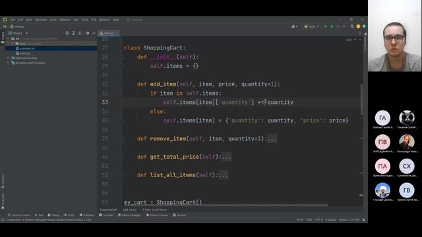Click Run with Coverage icon
422x237 pixels.
pos(338,26)
